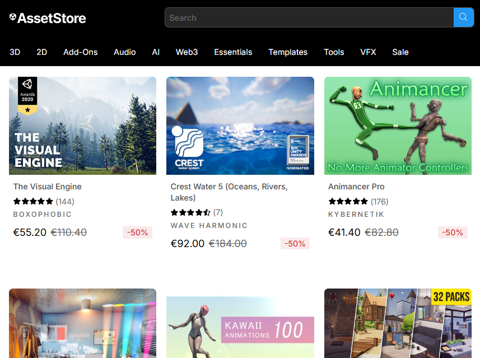Open The Visual Engine product title
Viewport: 480px width, 358px height.
48,187
